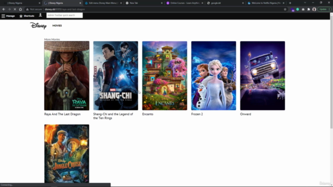Open the green circular extension icon
Image resolution: width=333 pixels, height=187 pixels.
click(x=298, y=9)
